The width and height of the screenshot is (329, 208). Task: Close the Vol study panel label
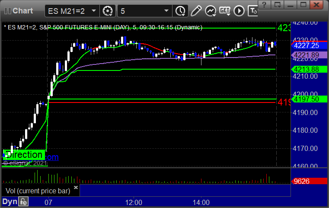click(76, 187)
